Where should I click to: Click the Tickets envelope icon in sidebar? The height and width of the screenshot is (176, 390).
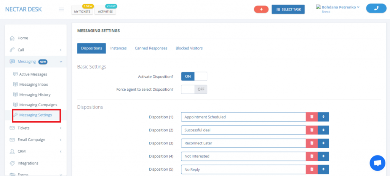[12, 128]
